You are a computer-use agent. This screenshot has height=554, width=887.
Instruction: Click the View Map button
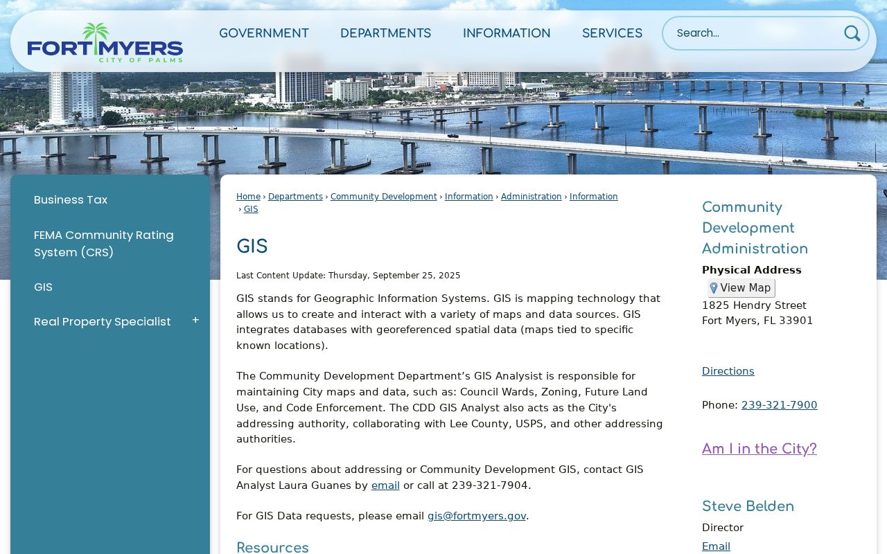pyautogui.click(x=741, y=288)
